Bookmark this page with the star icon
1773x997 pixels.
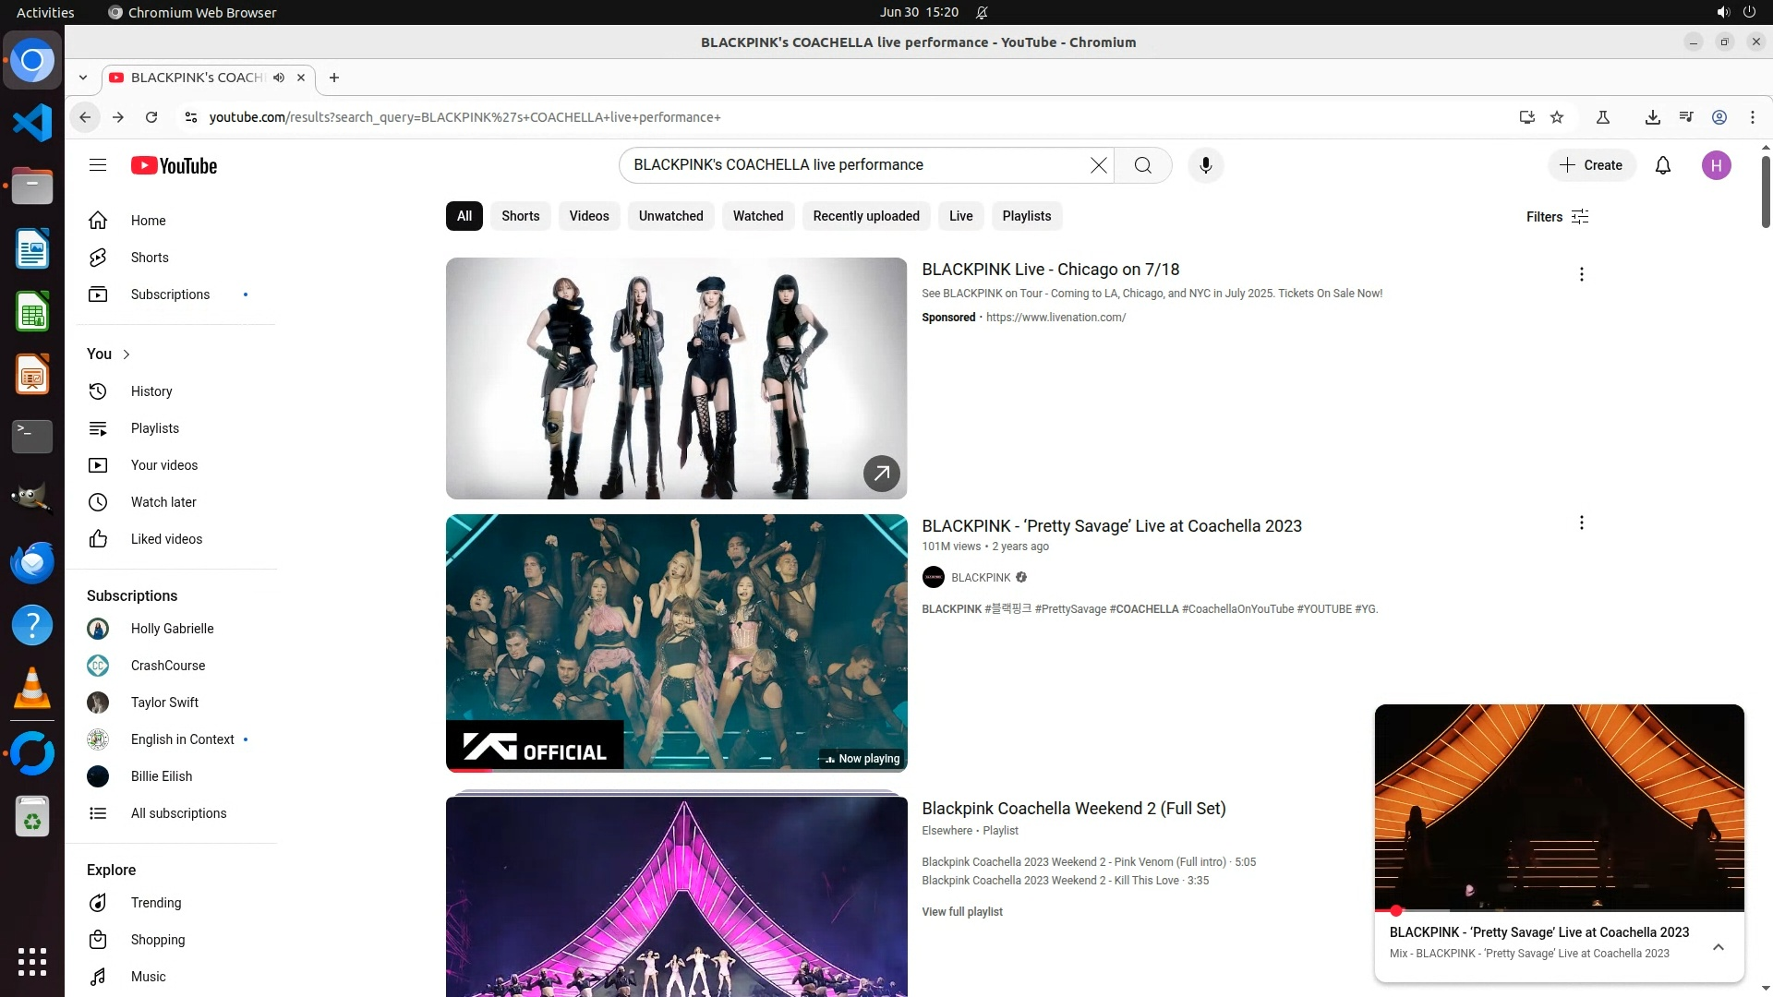click(x=1557, y=117)
